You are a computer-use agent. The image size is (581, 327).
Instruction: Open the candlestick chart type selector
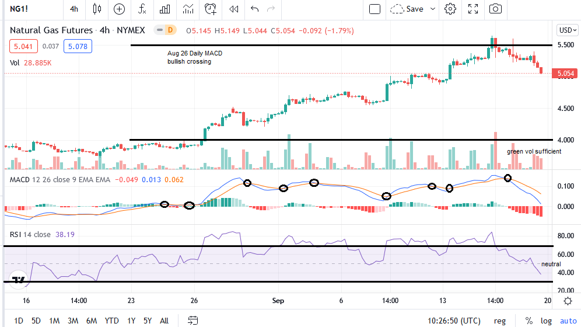pyautogui.click(x=97, y=9)
